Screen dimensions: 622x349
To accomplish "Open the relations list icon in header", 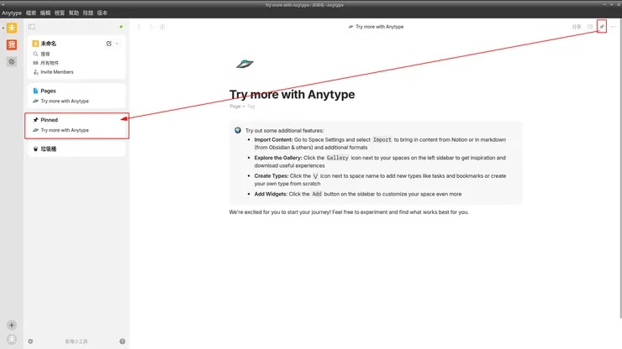I will pos(590,27).
